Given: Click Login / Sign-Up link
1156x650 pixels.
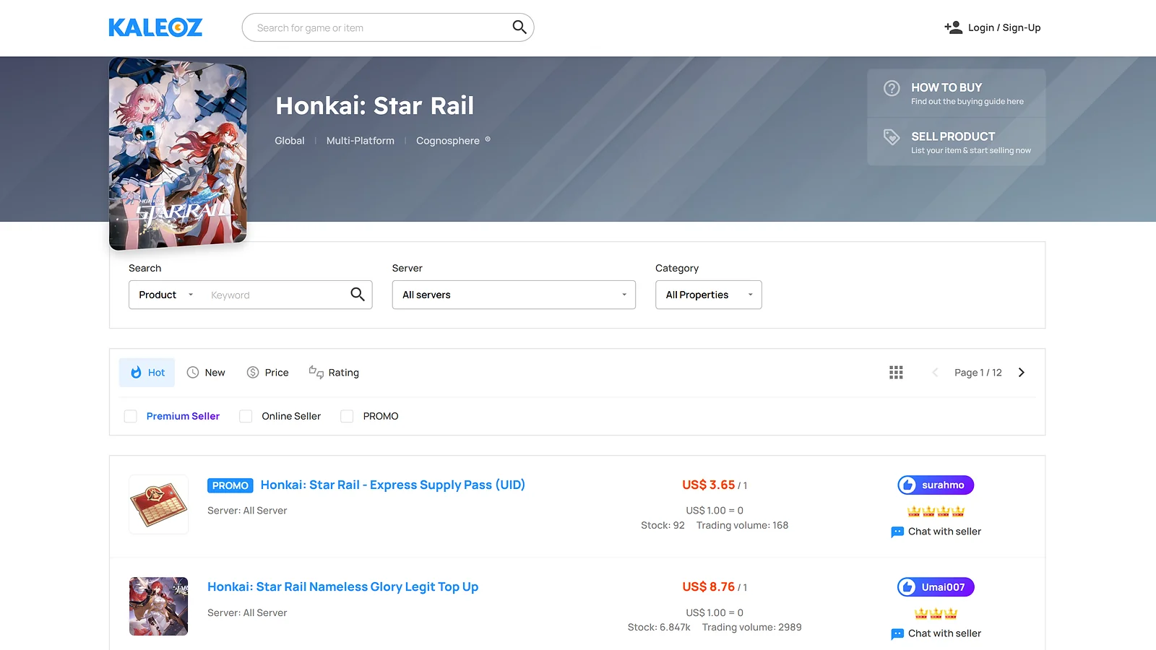Looking at the screenshot, I should 1004,27.
